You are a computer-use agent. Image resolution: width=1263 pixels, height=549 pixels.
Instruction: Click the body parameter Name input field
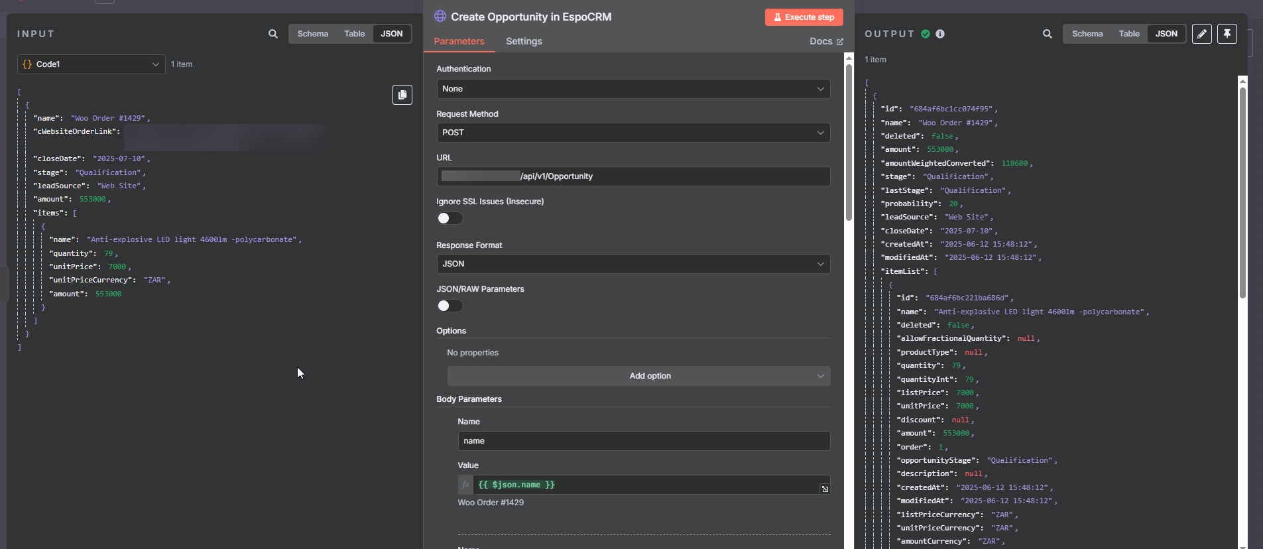click(x=643, y=441)
